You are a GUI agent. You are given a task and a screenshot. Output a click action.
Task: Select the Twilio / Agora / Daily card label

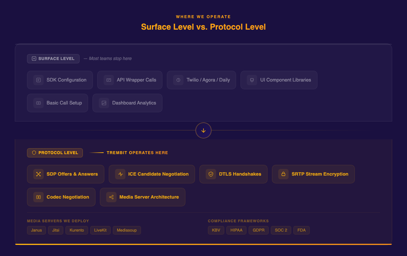(208, 80)
